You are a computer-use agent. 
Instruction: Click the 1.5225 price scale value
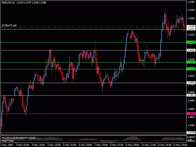[191, 35]
